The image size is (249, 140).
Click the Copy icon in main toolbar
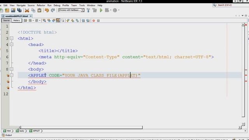point(33,10)
